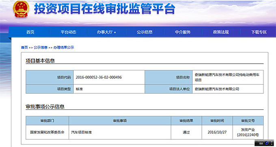Click approval date 2016/10/27

click(217, 132)
